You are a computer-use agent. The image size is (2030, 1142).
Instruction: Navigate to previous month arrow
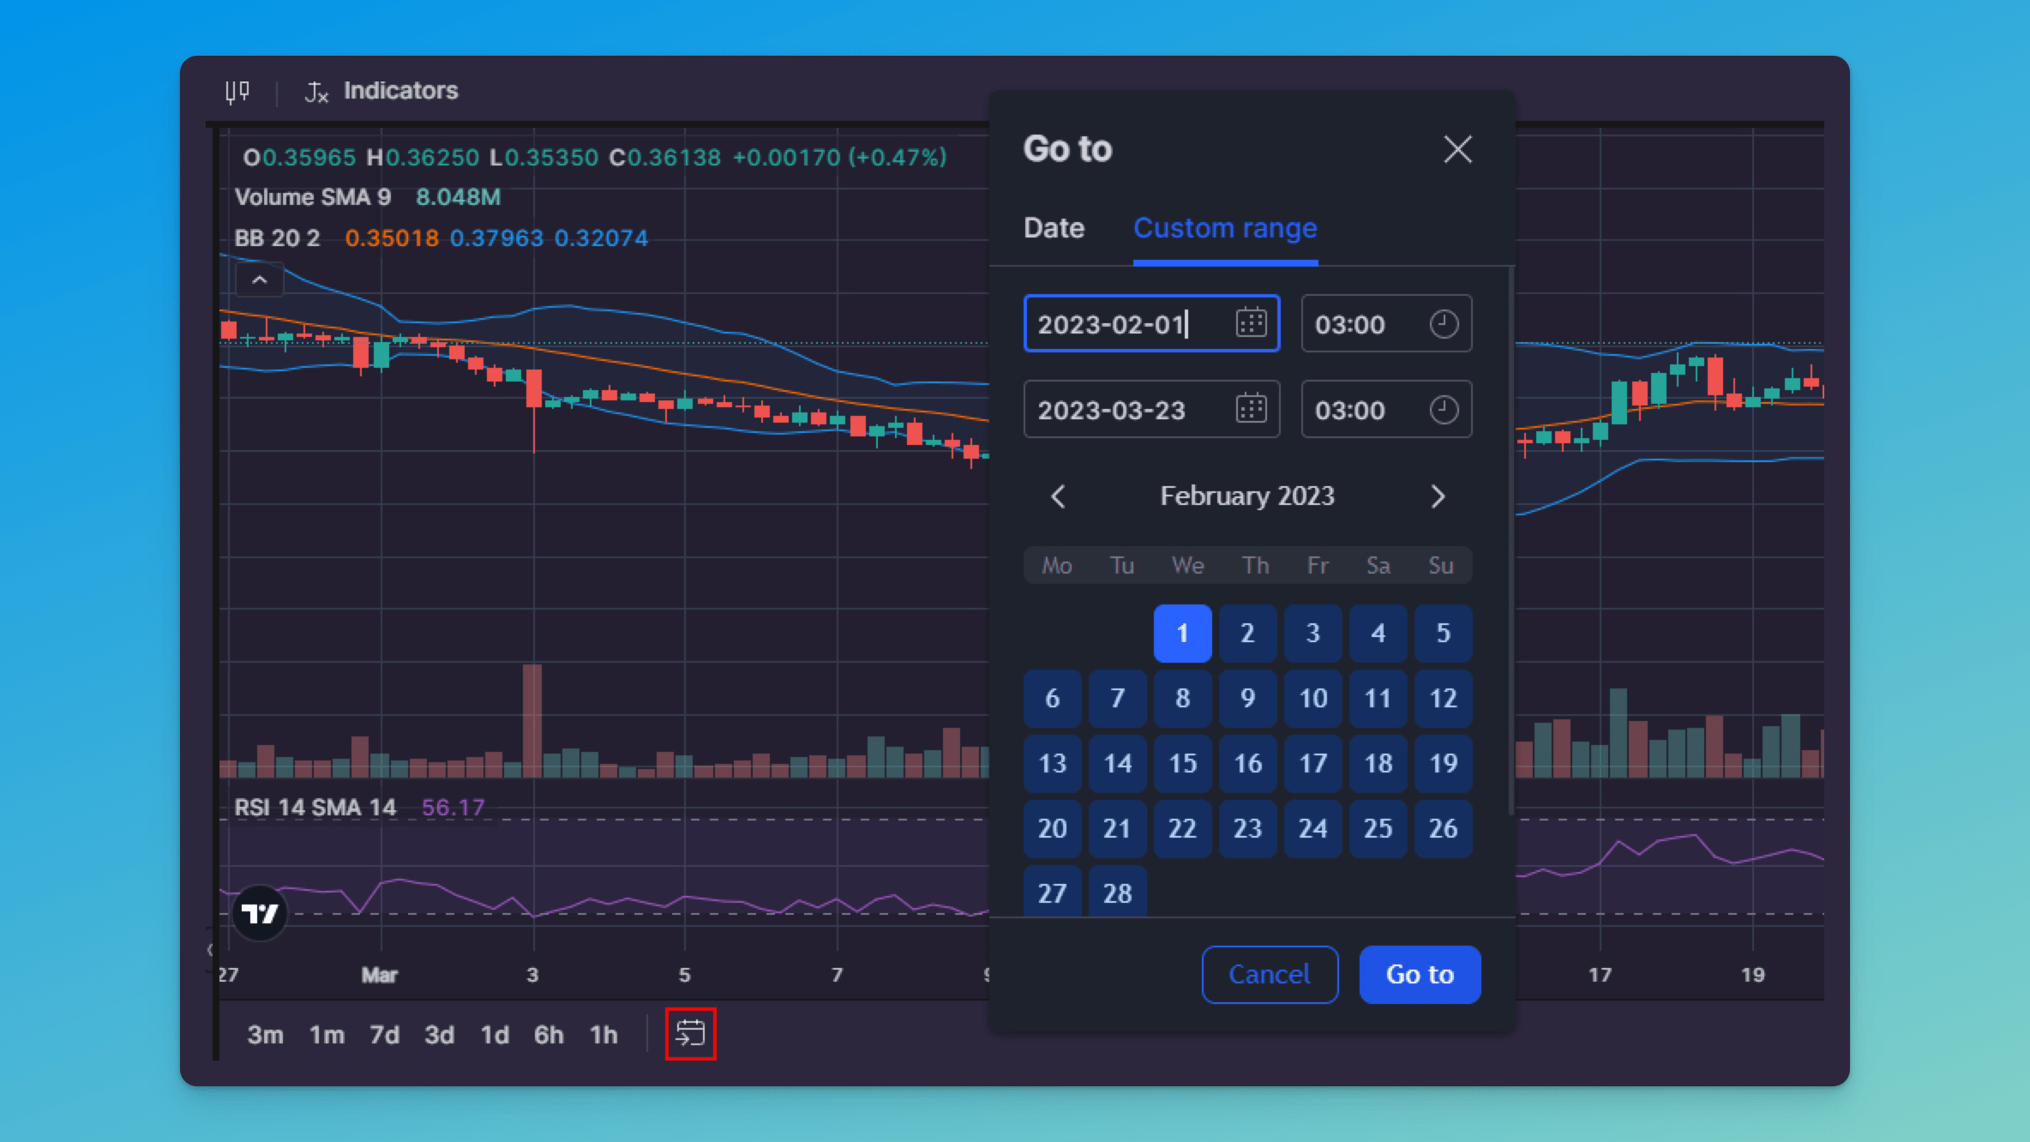pos(1057,496)
